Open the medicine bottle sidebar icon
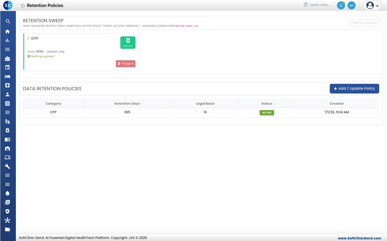Screen dimensions: 387x241 pyautogui.click(x=8, y=130)
